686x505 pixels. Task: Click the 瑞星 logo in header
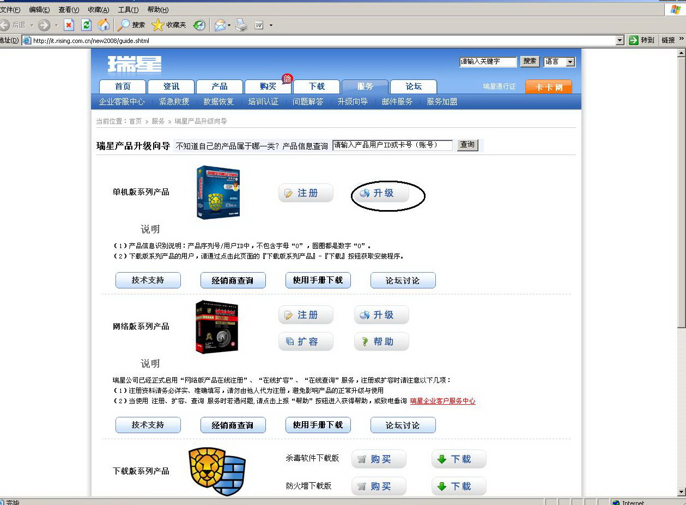(x=135, y=64)
